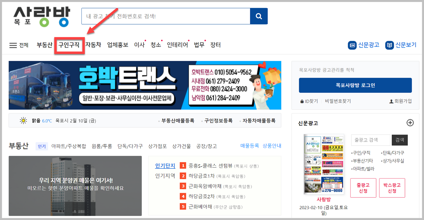Click the dark 검색 button

400,140
